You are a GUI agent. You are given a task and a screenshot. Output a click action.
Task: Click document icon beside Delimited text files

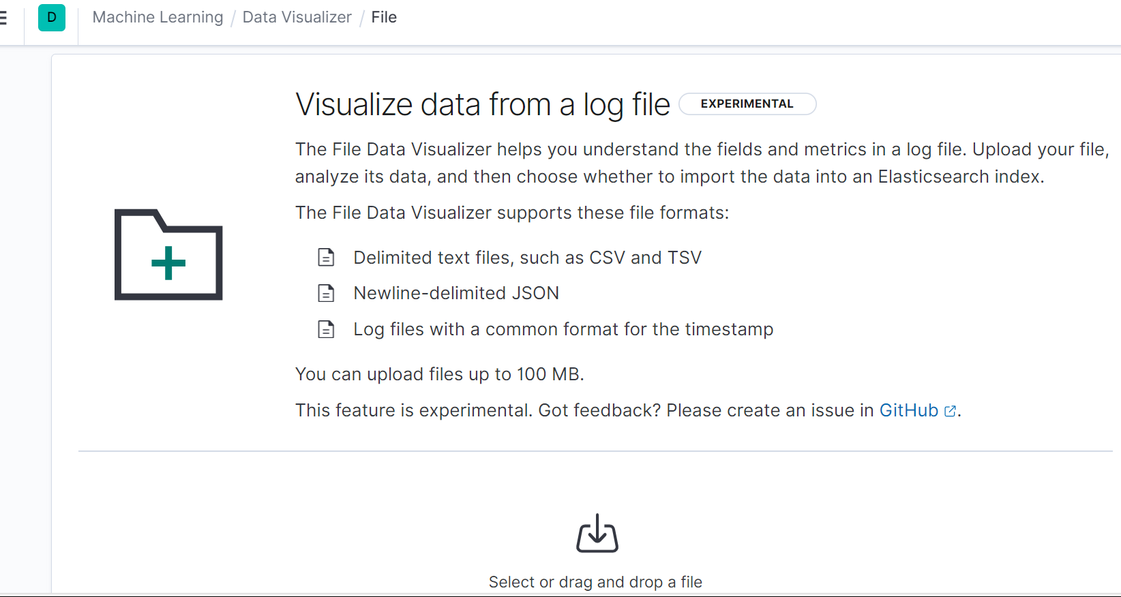[327, 258]
